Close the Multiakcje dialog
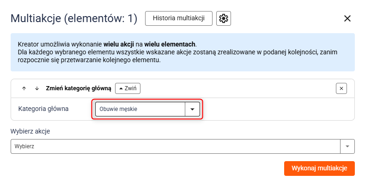Screen dimensions: 365x186 pyautogui.click(x=347, y=18)
